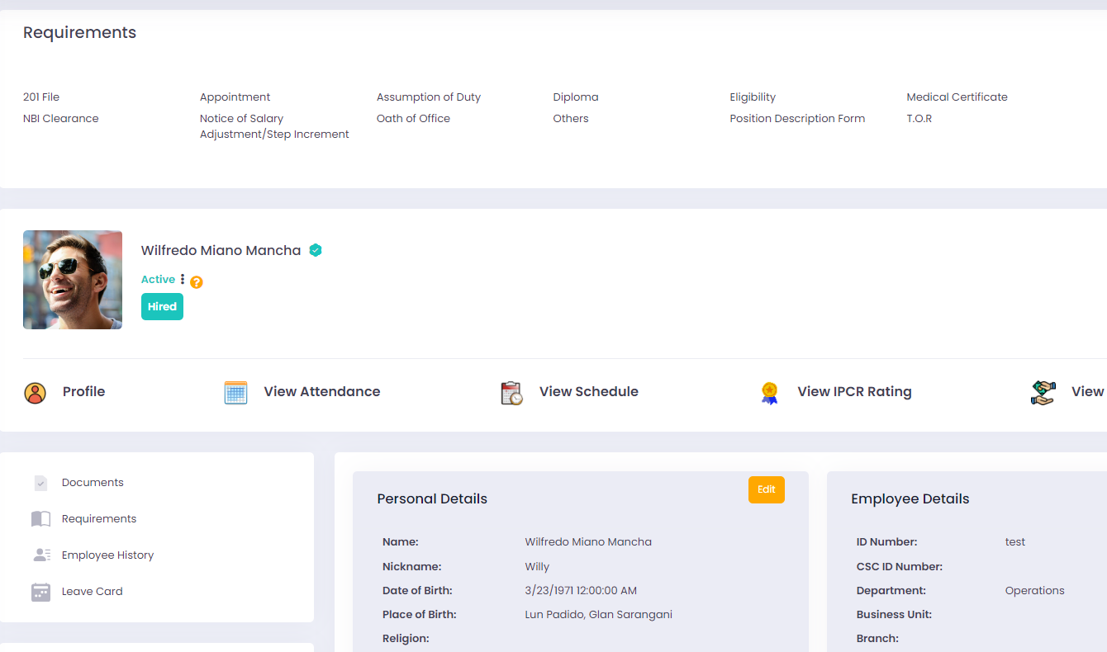Viewport: 1107px width, 652px height.
Task: Switch to View IPCR Rating tab
Action: pos(854,392)
